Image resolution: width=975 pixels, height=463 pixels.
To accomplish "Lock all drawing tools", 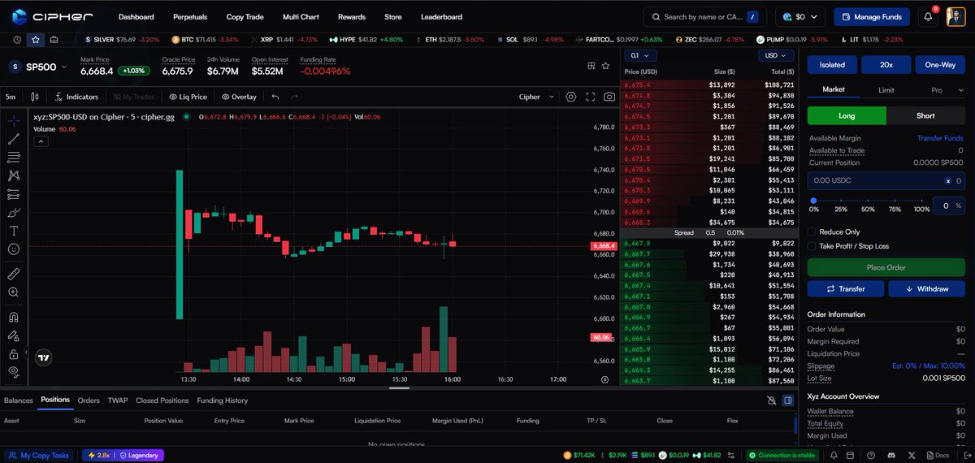I will pyautogui.click(x=14, y=354).
